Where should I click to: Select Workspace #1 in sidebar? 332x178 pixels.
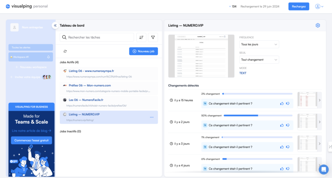click(31, 57)
